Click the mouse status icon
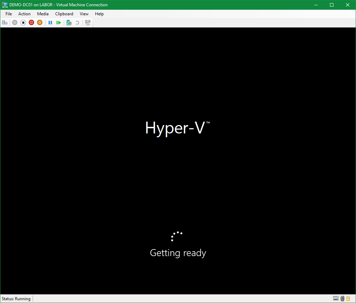 342,298
